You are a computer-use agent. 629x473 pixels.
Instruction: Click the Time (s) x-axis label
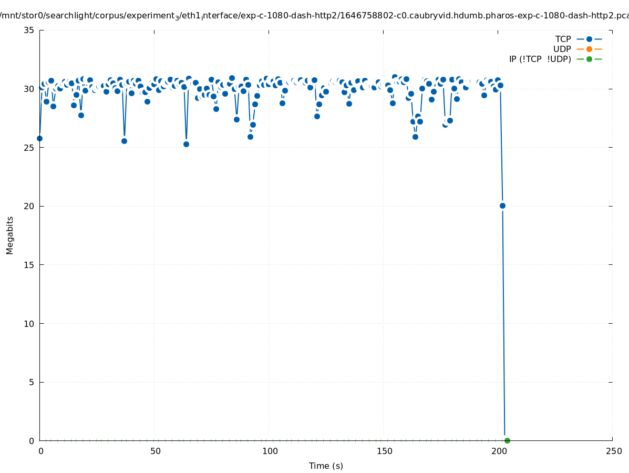pos(326,466)
